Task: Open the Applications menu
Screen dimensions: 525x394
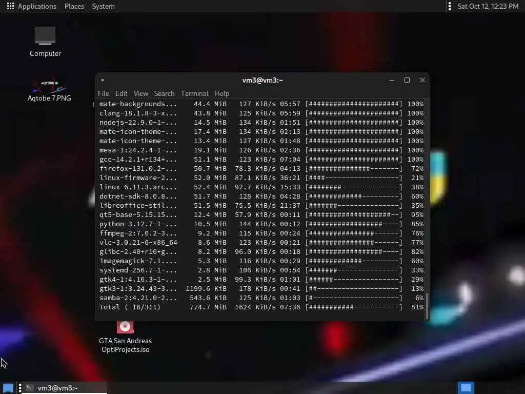Action: pyautogui.click(x=37, y=6)
